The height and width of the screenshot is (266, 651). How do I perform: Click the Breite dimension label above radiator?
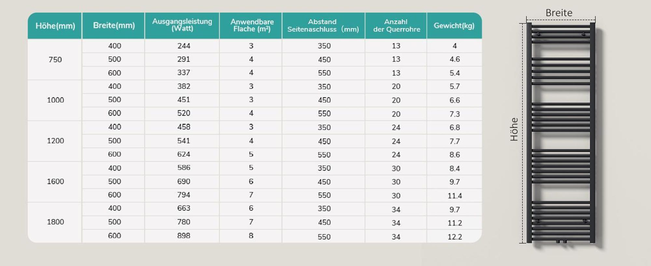559,13
